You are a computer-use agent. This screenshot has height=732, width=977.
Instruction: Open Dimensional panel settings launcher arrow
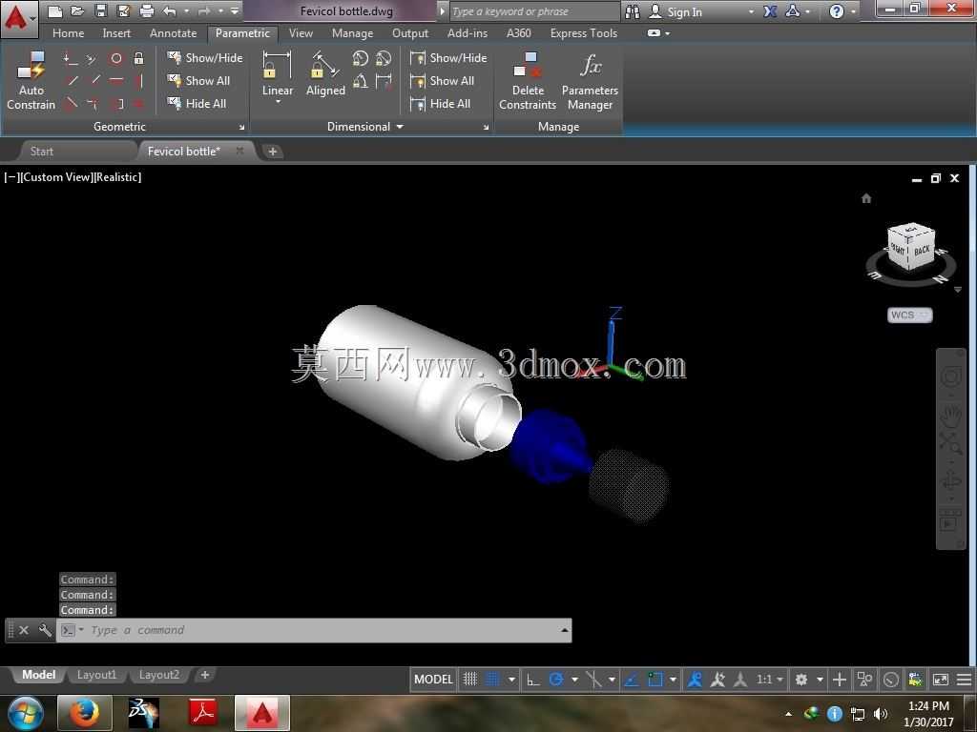point(486,127)
